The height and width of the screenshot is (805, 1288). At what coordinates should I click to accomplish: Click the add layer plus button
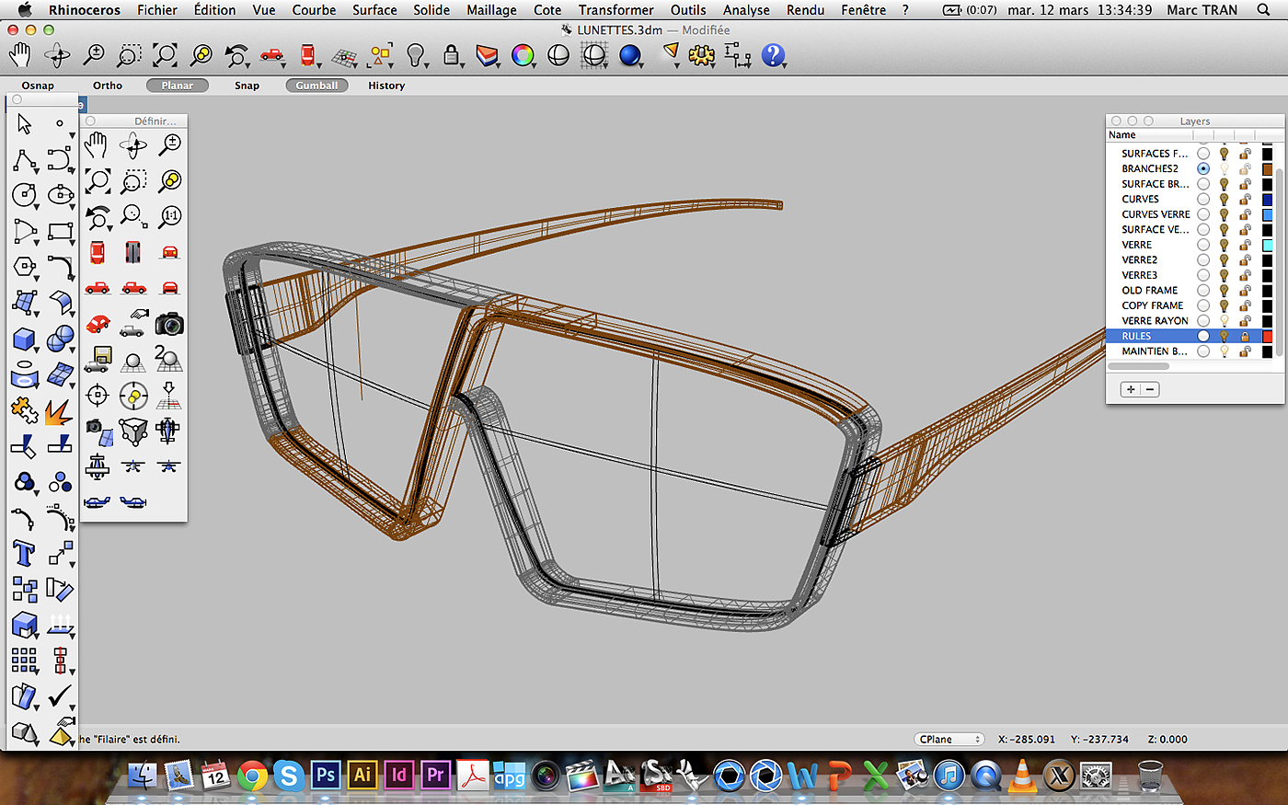tap(1131, 389)
